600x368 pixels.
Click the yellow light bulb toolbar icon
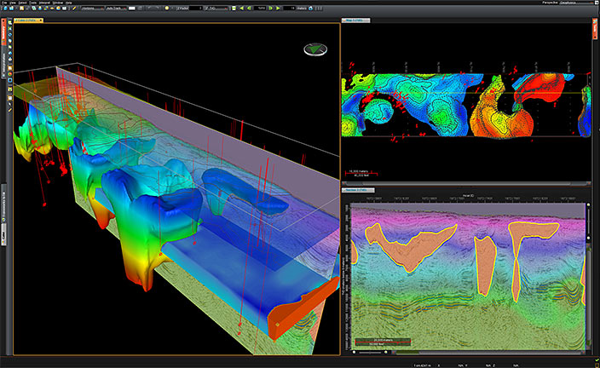(x=169, y=8)
